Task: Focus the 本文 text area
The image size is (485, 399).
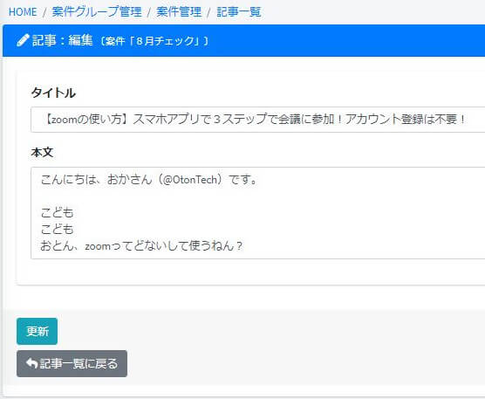Action: (x=257, y=213)
